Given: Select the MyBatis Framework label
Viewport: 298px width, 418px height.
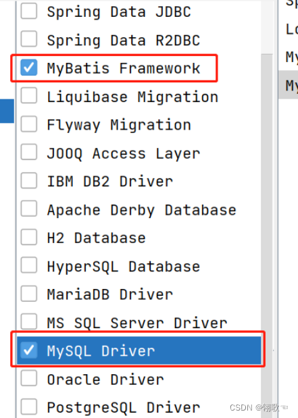Looking at the screenshot, I should pyautogui.click(x=124, y=68).
